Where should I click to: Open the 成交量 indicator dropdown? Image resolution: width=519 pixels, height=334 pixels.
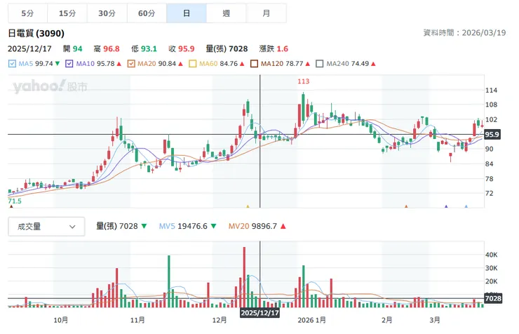tap(46, 227)
